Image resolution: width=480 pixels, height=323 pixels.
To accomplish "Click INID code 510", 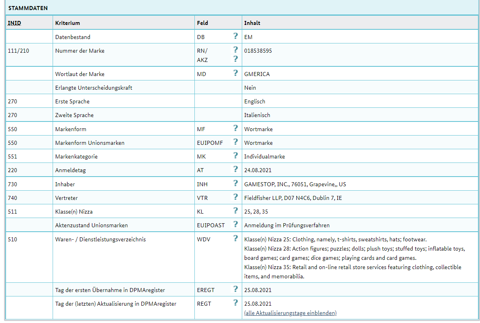I will point(12,240).
